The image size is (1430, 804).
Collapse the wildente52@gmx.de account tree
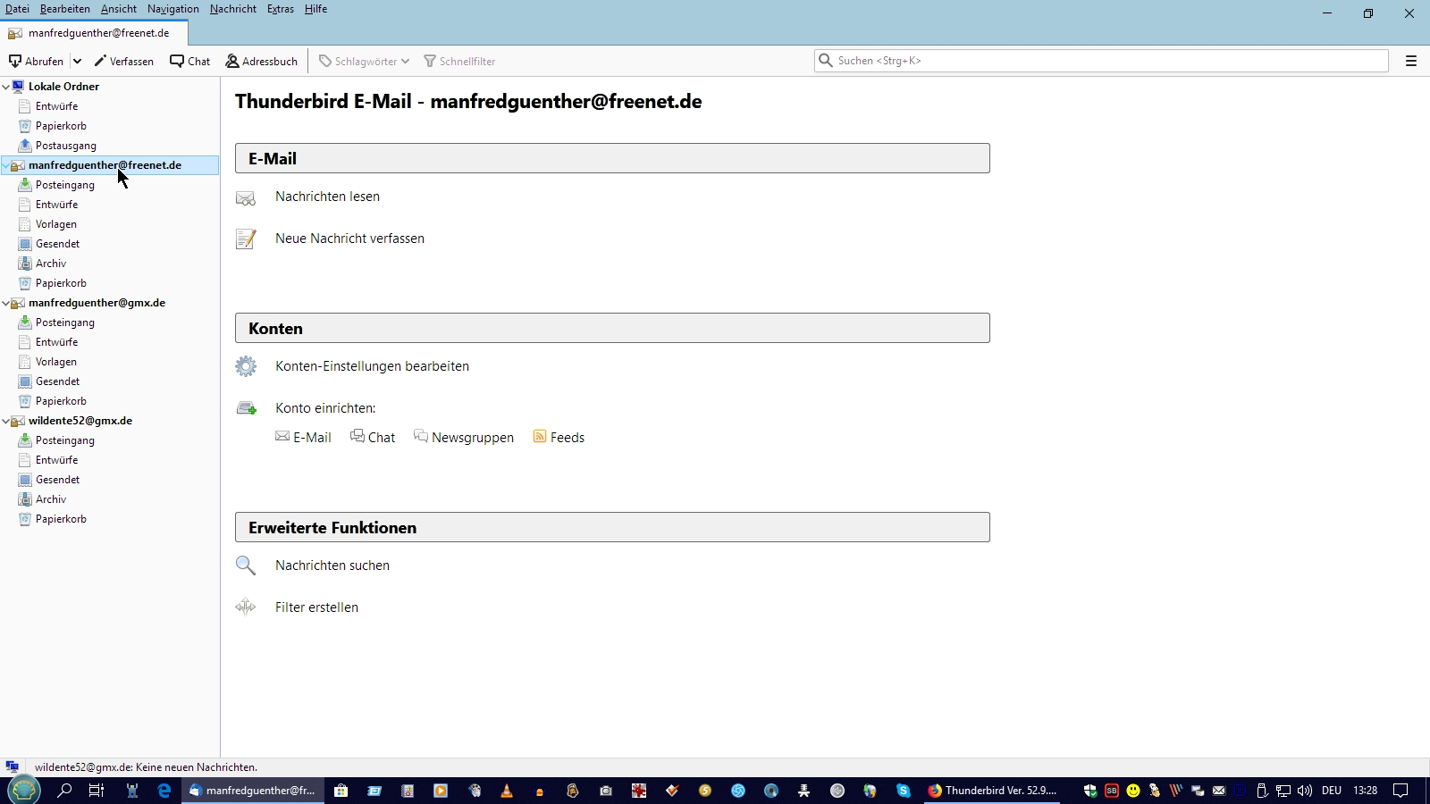(x=6, y=421)
